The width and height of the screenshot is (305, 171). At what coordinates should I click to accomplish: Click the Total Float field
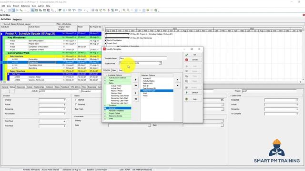click(x=52, y=121)
